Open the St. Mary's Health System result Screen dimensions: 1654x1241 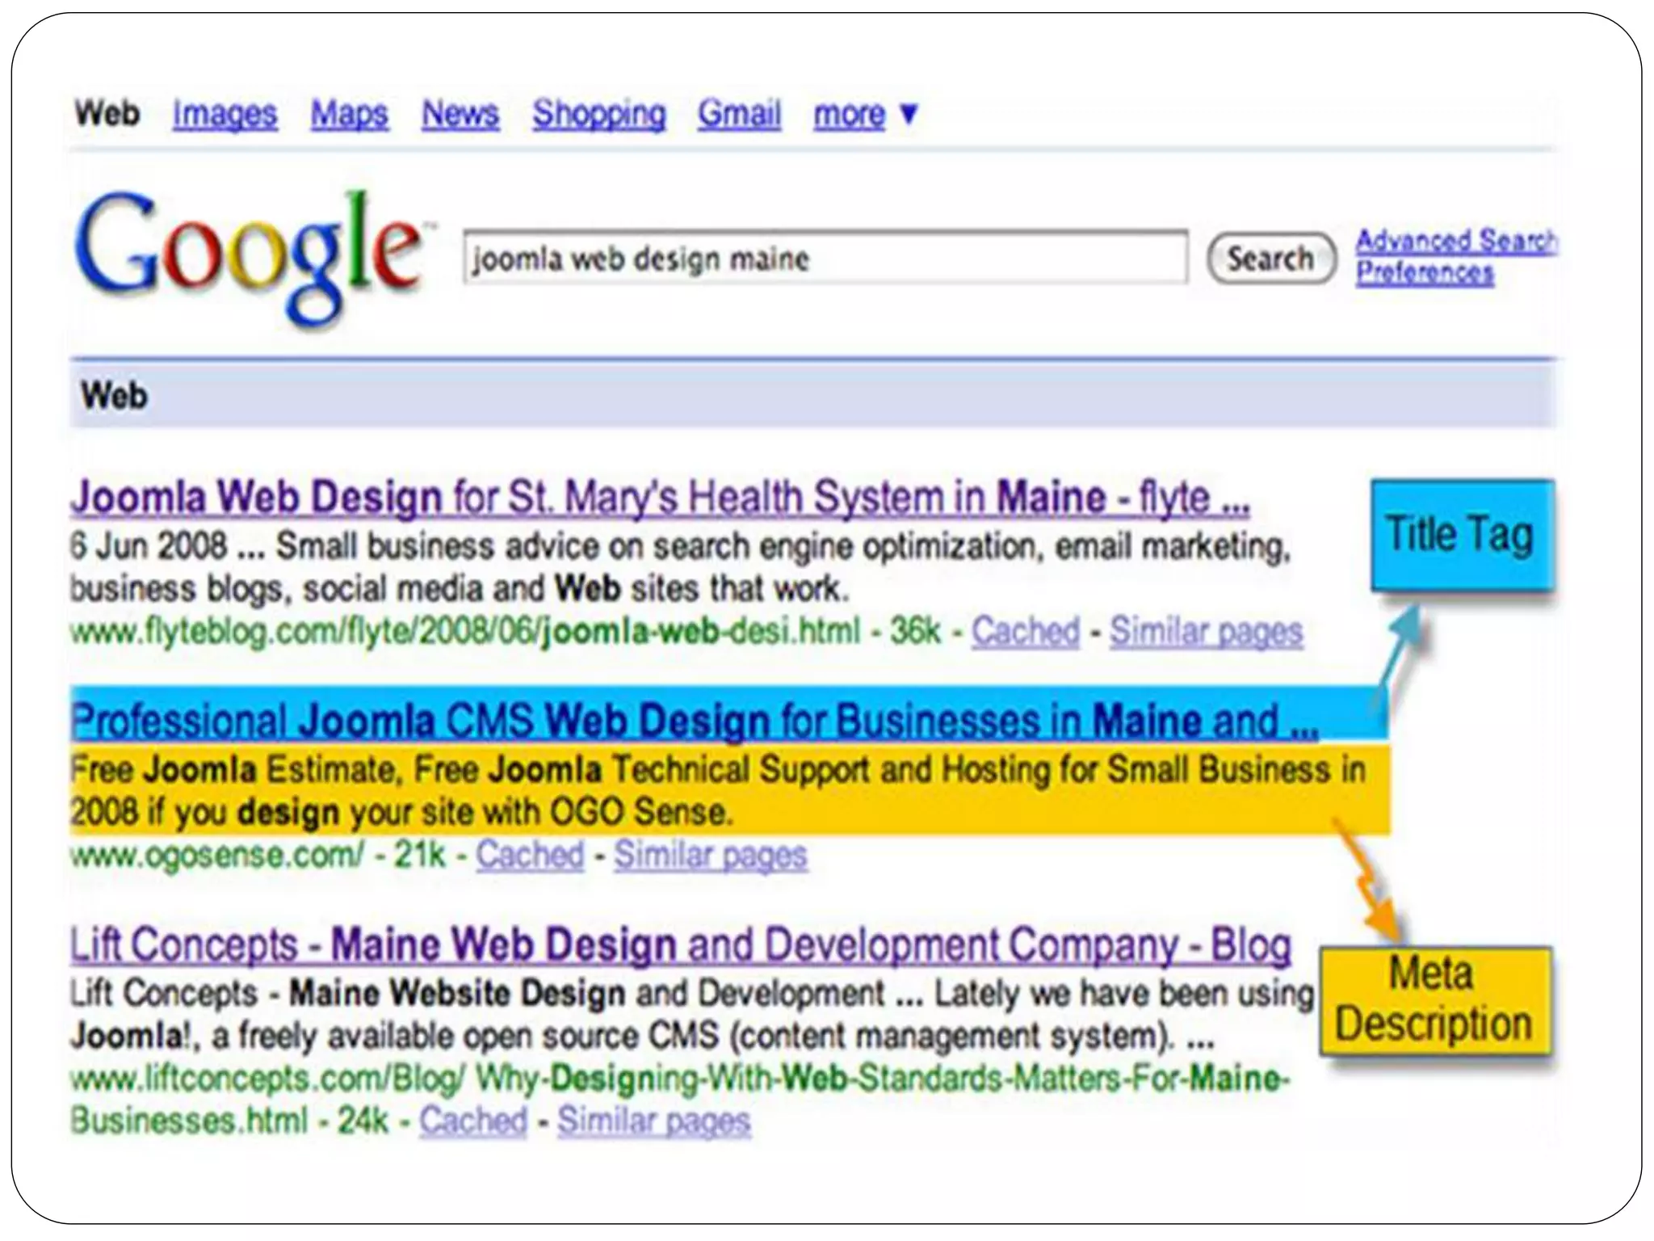coord(659,498)
